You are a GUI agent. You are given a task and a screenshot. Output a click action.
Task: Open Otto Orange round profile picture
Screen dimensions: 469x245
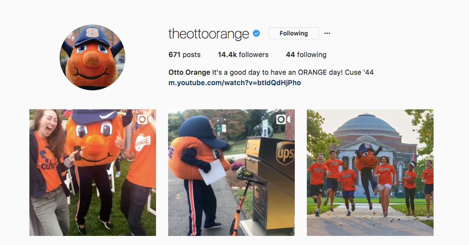tap(92, 57)
